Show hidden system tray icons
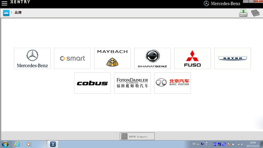Screen dimensions: 263x148 pos(210,144)
